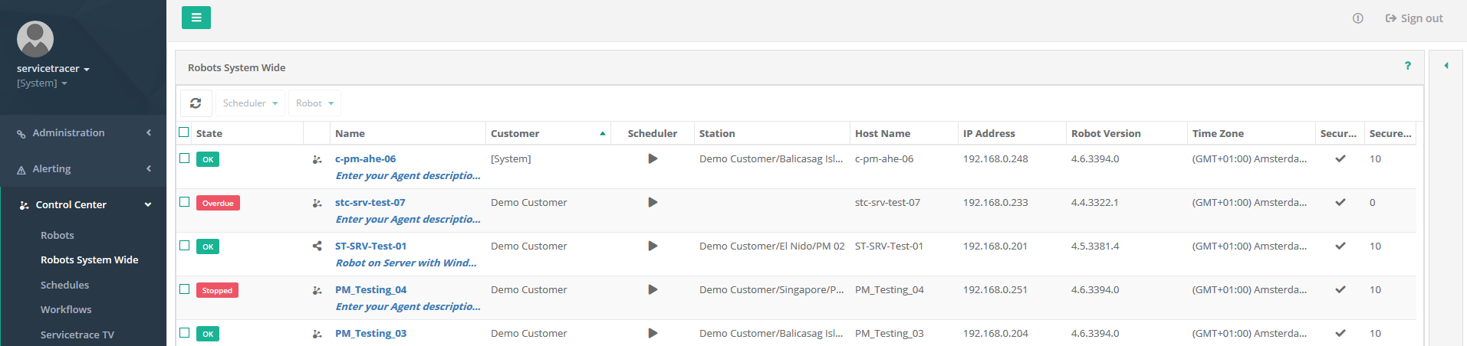Viewport: 1467px width, 346px height.
Task: Click the green hamburger menu button
Action: click(196, 18)
